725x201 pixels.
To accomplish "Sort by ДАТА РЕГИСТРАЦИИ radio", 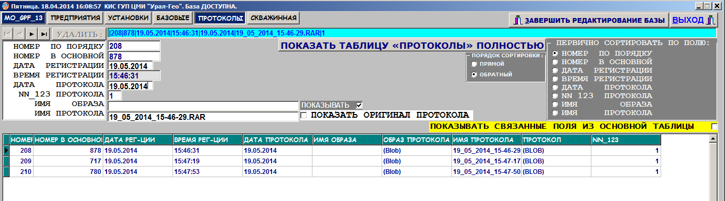I will click(556, 71).
